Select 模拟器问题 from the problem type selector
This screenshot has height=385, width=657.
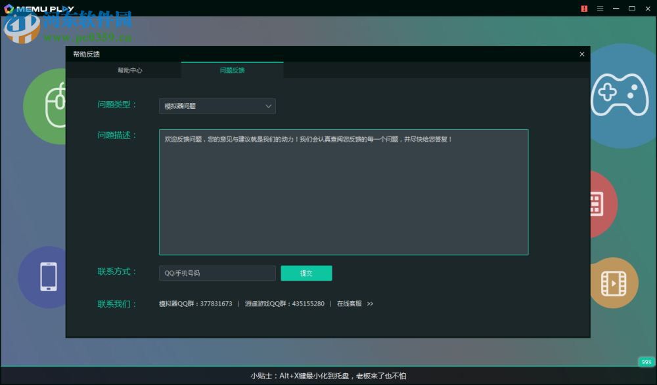click(x=217, y=106)
